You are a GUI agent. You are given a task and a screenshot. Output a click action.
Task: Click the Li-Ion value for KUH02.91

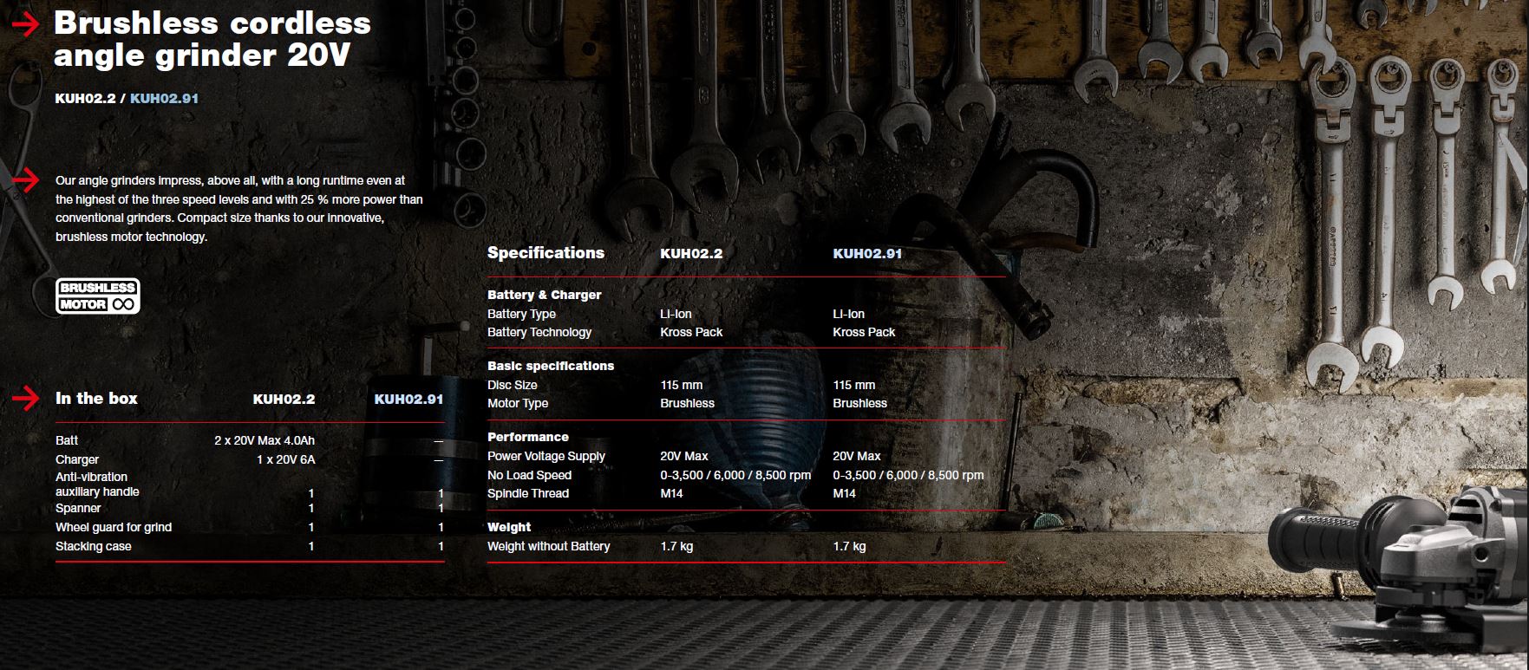pos(848,314)
